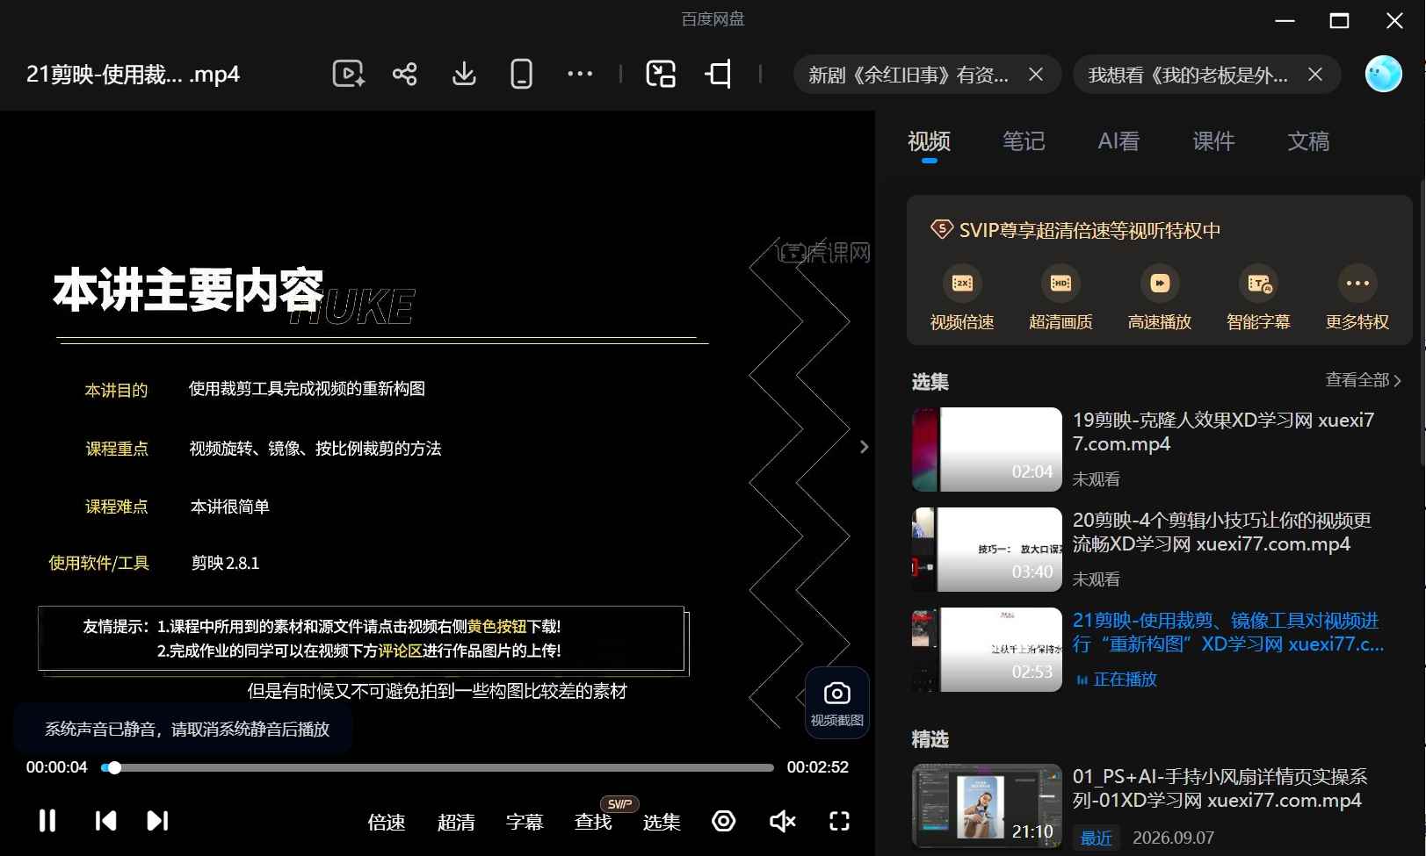The image size is (1426, 856).
Task: Seek on the video progress bar
Action: tap(438, 767)
